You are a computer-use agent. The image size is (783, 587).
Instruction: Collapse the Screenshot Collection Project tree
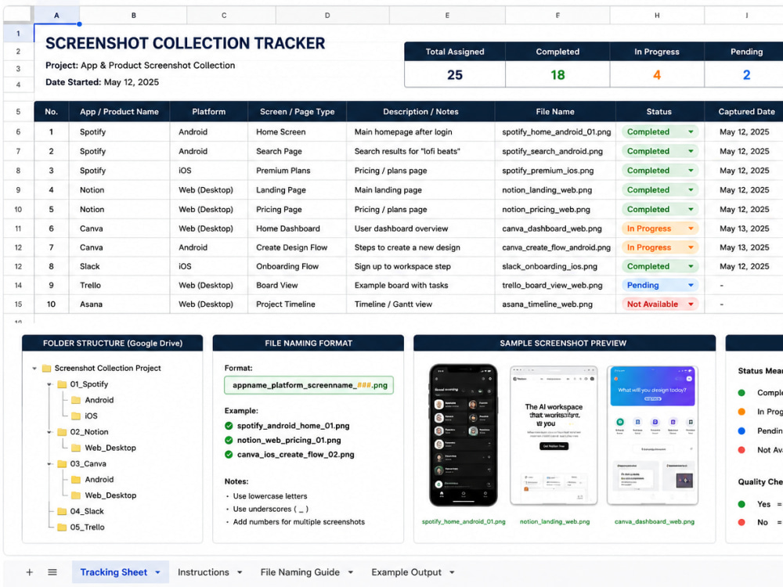(34, 369)
